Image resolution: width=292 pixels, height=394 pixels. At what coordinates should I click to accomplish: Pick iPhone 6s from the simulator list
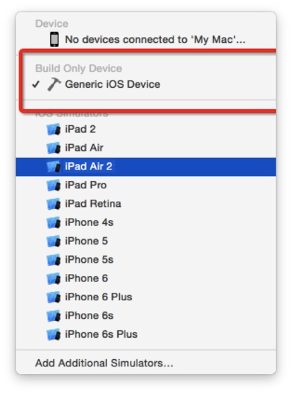click(146, 316)
